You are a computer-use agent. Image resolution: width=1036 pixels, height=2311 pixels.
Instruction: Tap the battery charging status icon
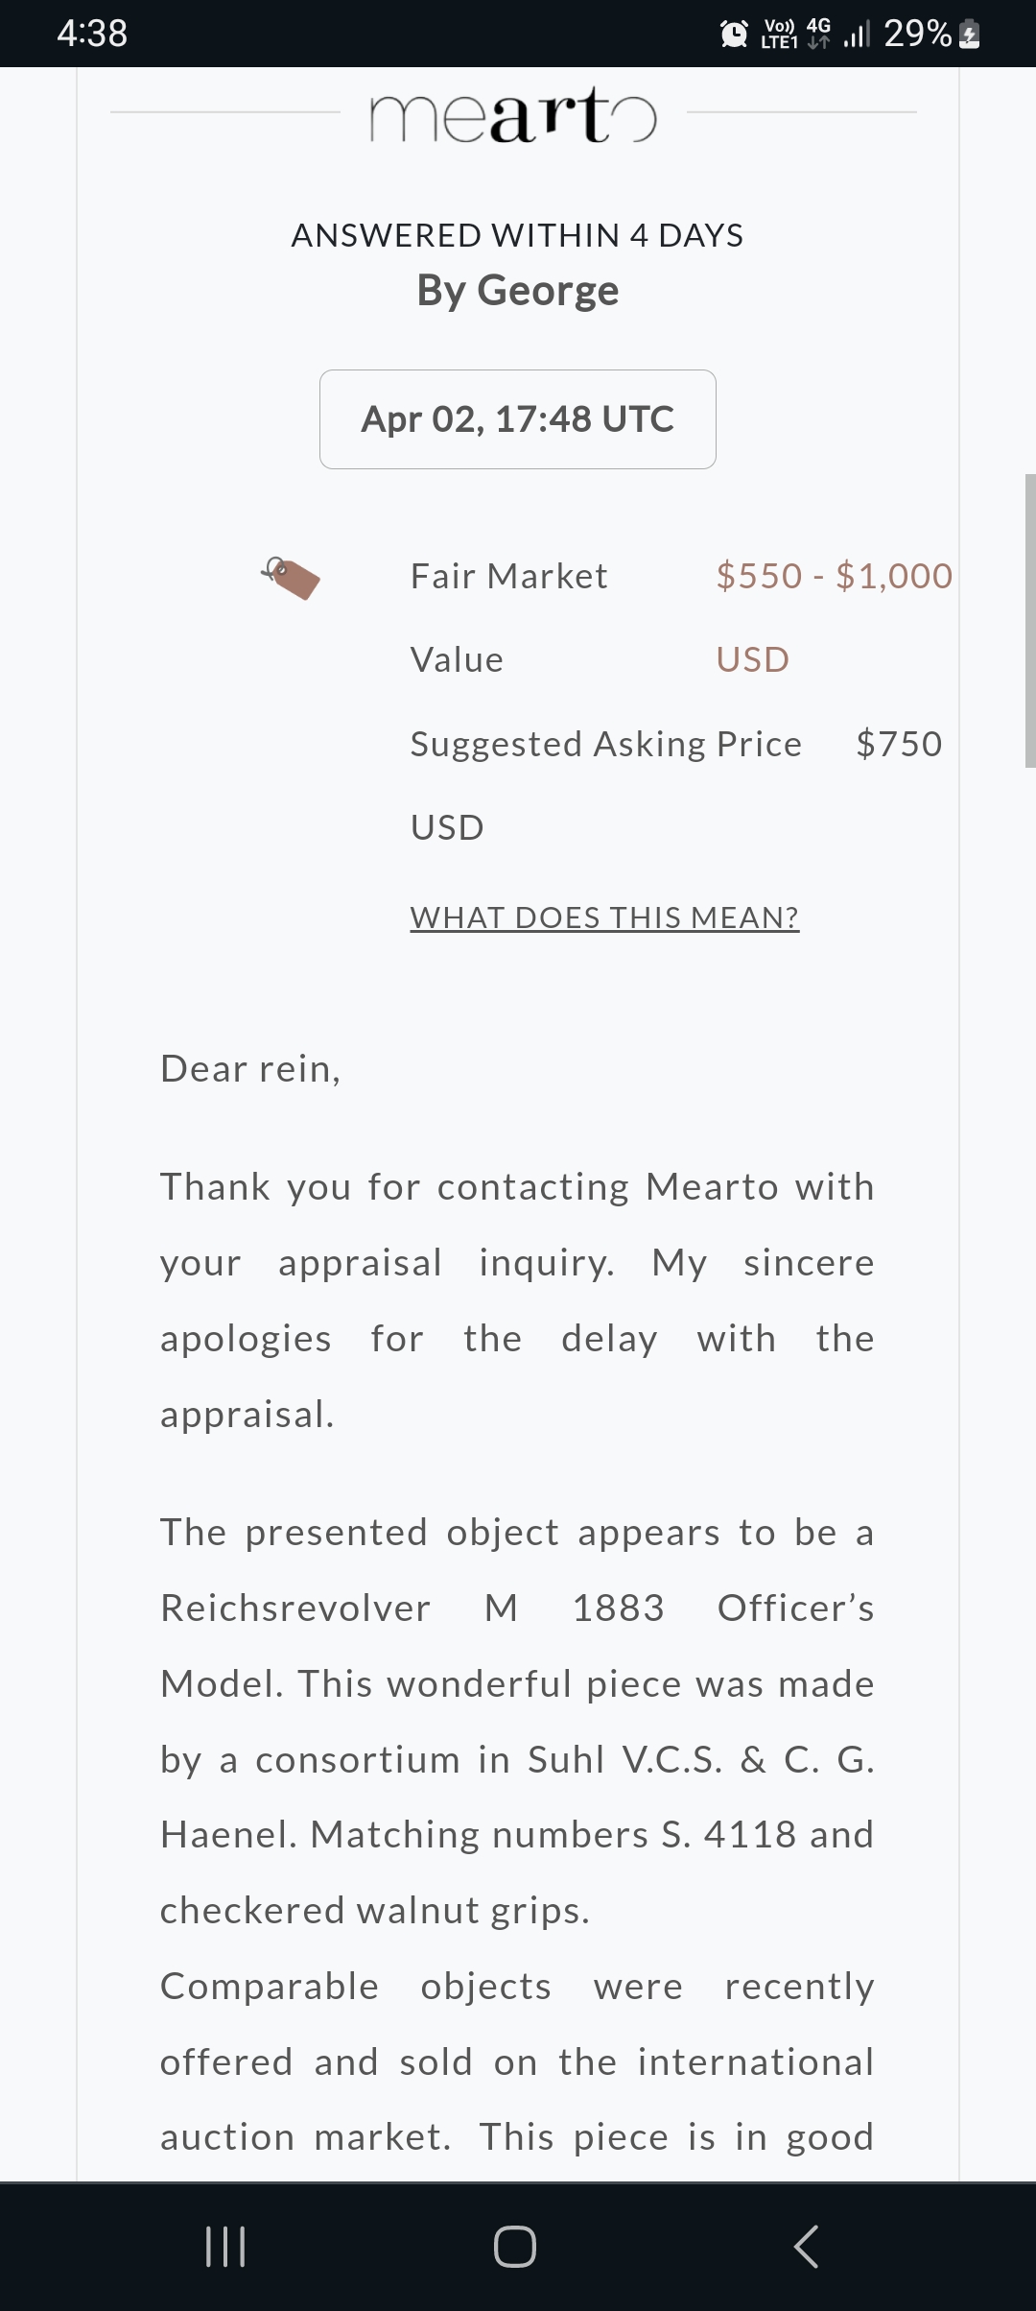[970, 34]
